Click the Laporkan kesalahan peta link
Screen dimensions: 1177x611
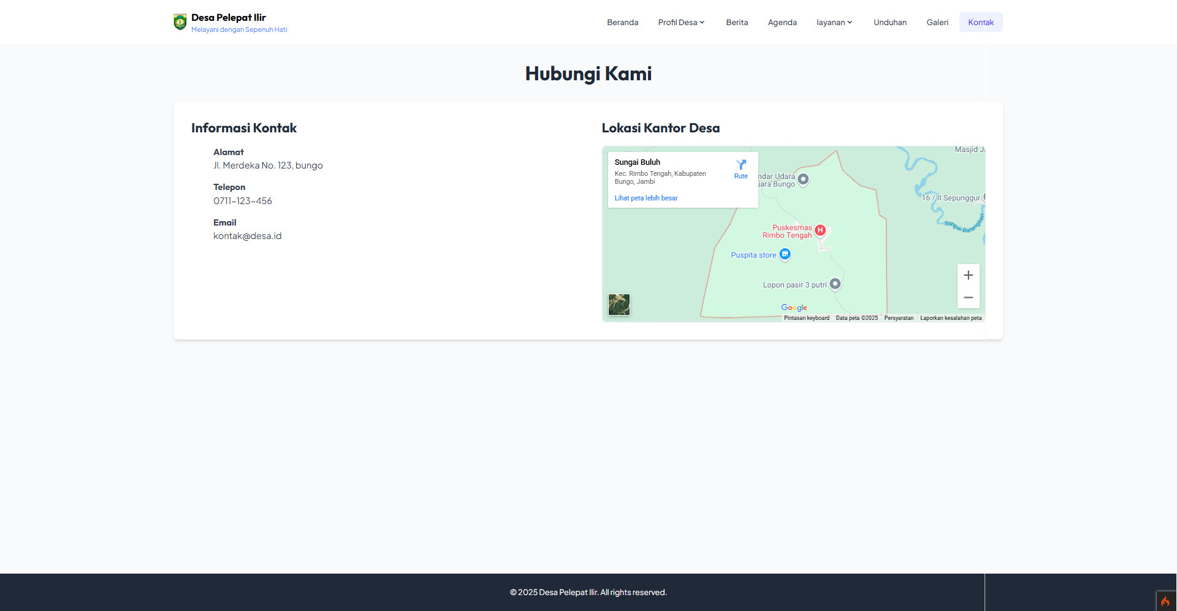tap(951, 318)
